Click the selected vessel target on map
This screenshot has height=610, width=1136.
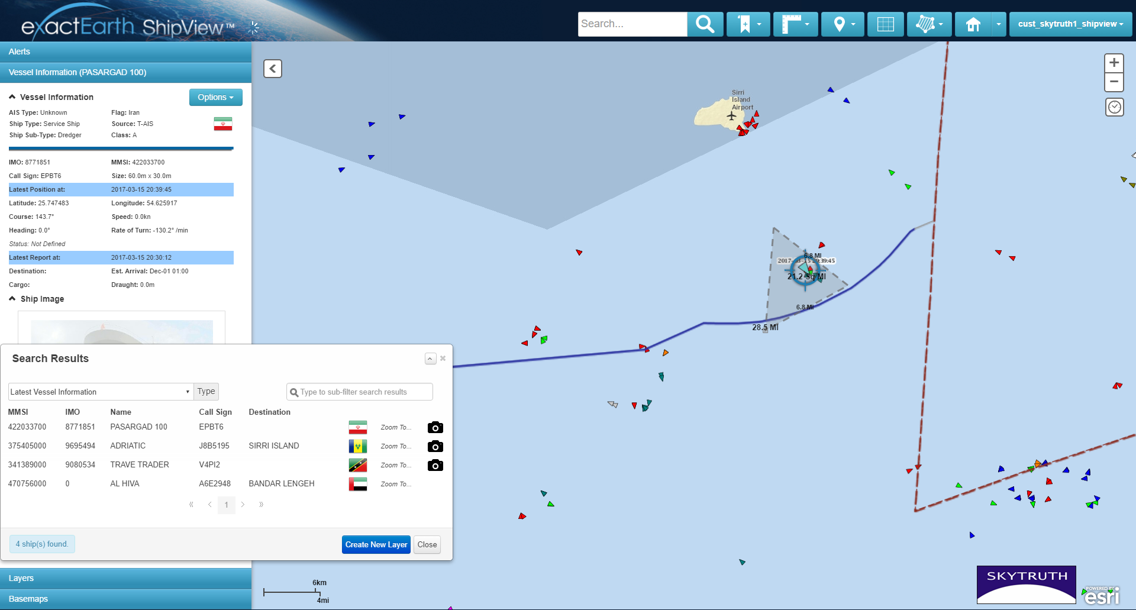[805, 271]
